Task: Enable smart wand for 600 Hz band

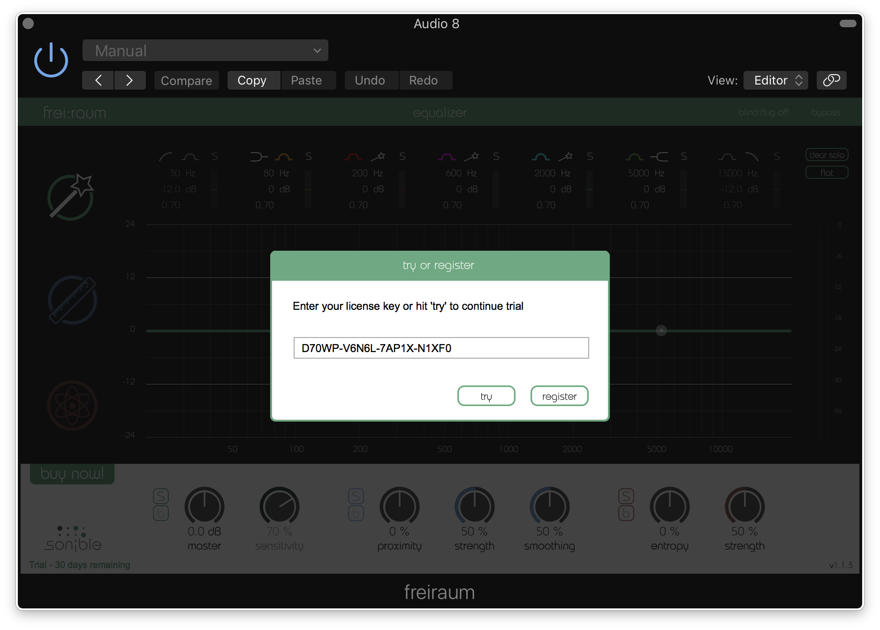Action: (x=472, y=156)
